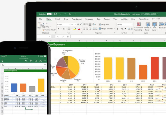This screenshot has width=166, height=115.
Task: Click the Save icon in title bar
Action: (x=55, y=14)
